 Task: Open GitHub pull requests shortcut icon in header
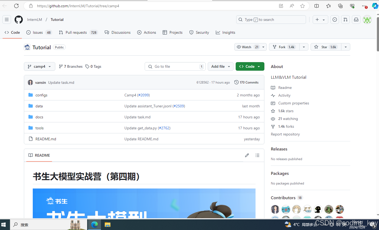tap(345, 20)
